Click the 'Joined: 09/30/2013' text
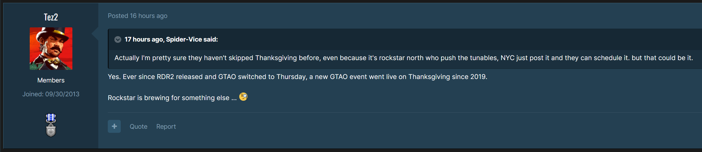Screen dimensions: 702x152 [51, 94]
